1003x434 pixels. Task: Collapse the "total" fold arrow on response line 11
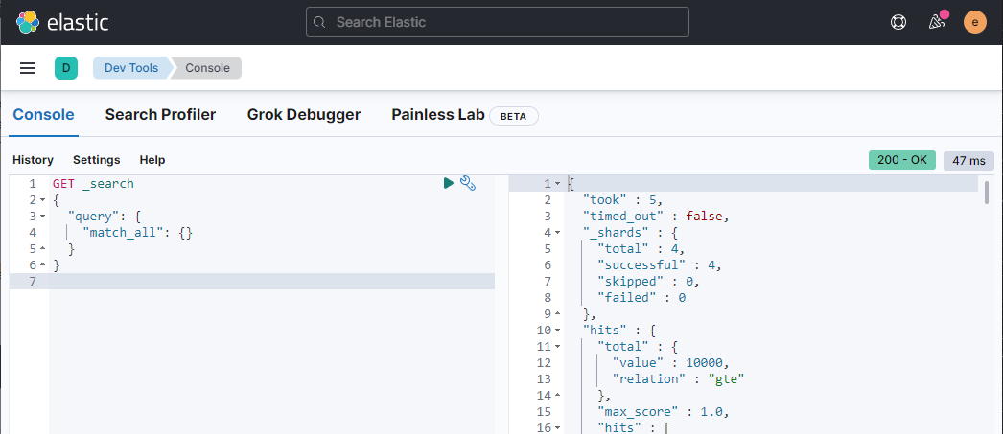(557, 346)
